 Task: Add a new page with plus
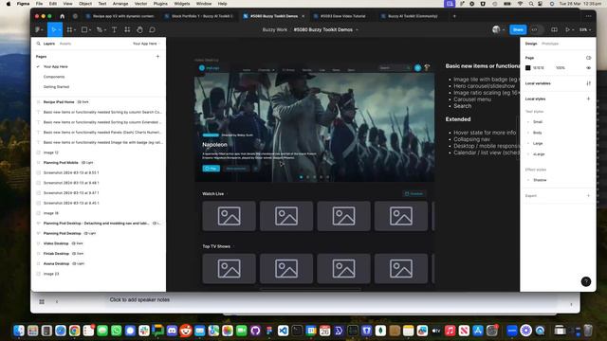tap(157, 57)
